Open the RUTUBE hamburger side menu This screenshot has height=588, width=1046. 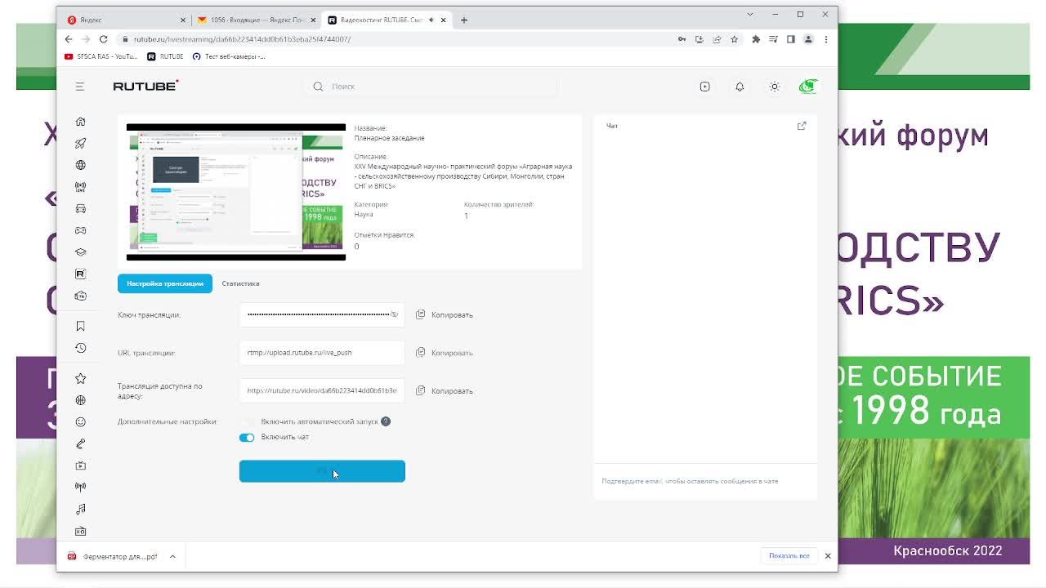coord(80,86)
